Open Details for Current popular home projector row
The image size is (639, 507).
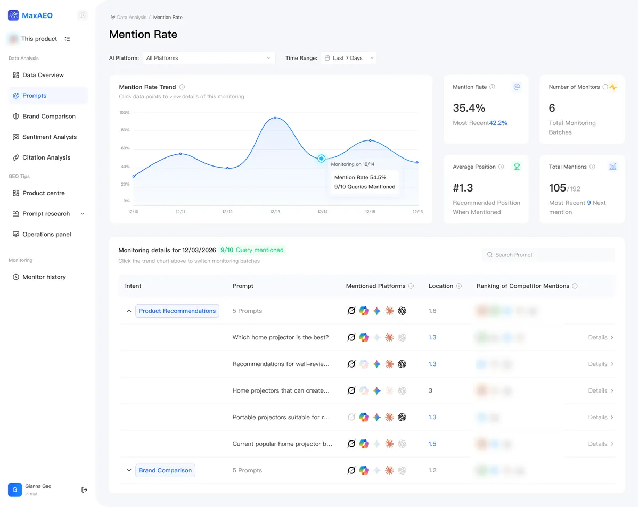(601, 444)
